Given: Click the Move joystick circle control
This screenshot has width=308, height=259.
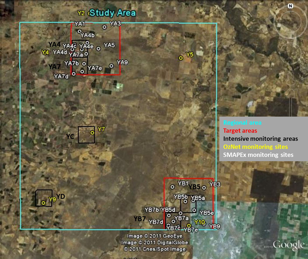Looking at the screenshot, I should [290, 53].
